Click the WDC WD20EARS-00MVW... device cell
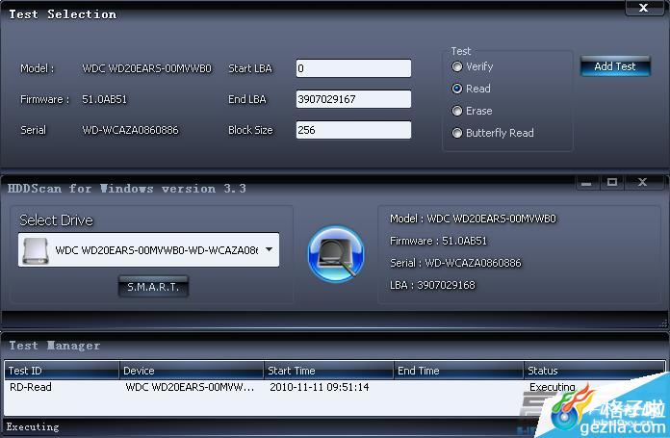 [190, 387]
